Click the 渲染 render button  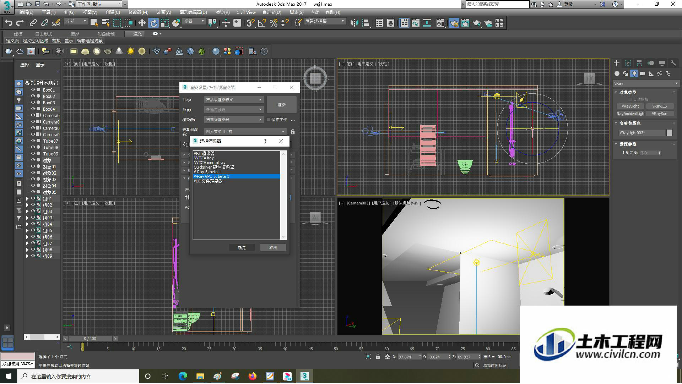click(281, 105)
